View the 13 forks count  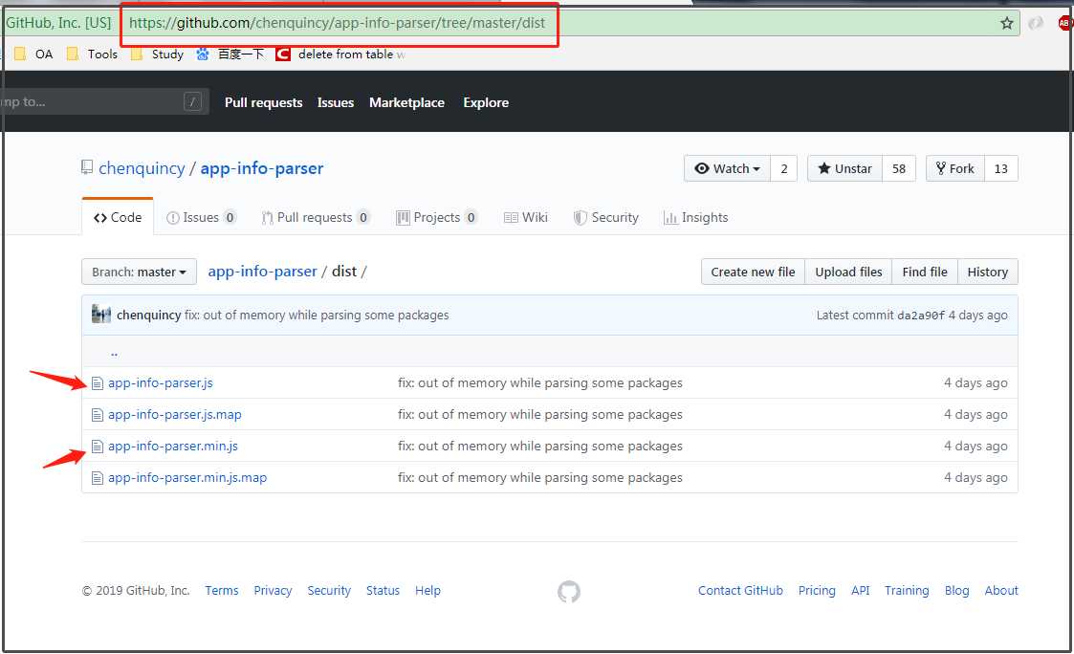(x=1000, y=168)
